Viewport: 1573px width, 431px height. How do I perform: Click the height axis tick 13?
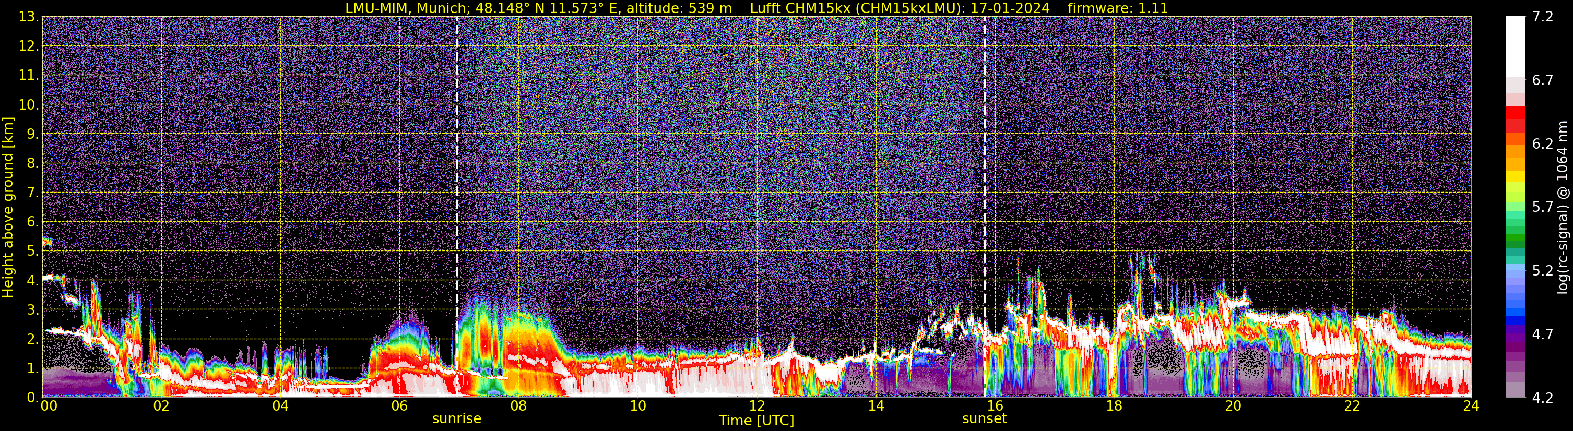pos(28,17)
